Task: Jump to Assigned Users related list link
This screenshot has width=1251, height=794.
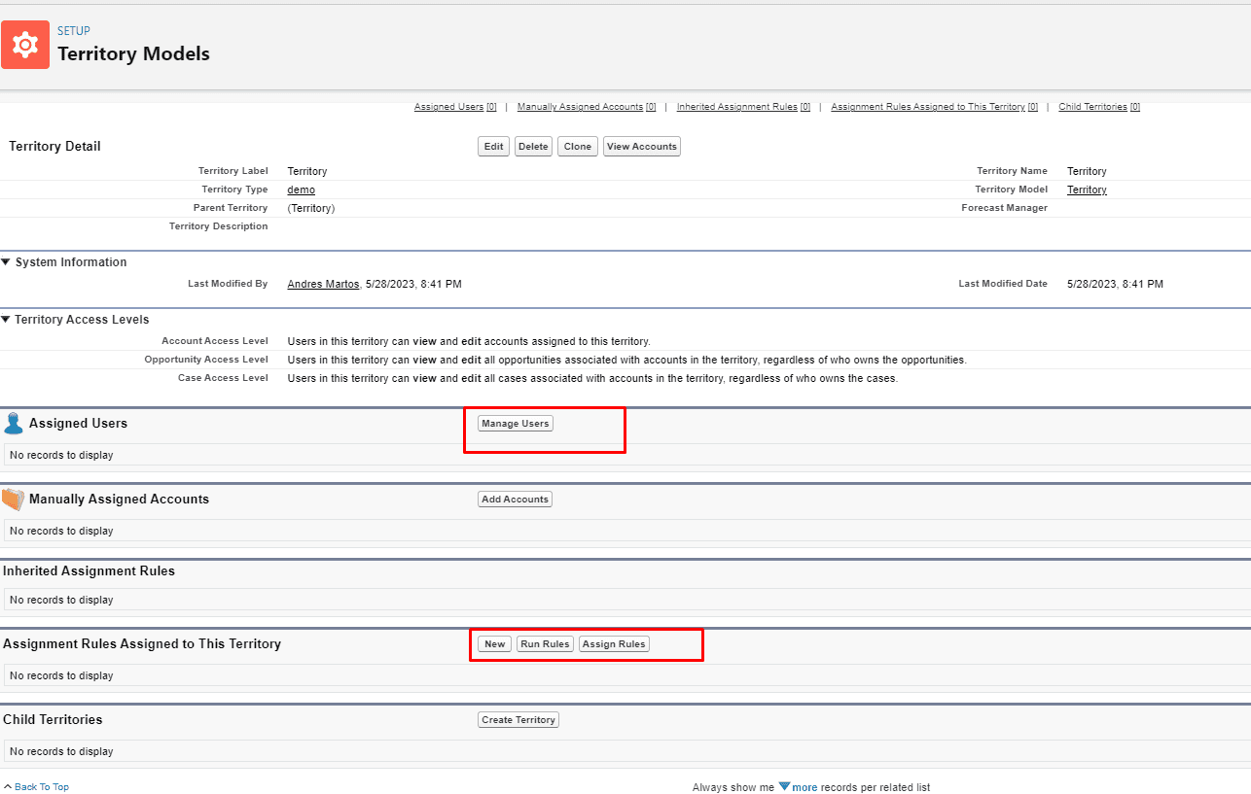Action: [448, 107]
